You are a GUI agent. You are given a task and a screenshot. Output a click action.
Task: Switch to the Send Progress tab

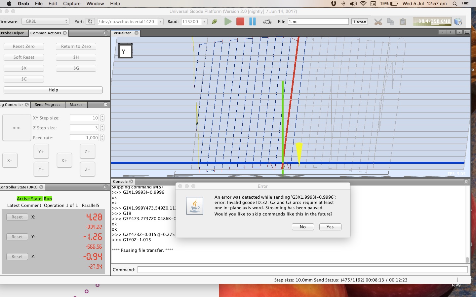tap(48, 105)
